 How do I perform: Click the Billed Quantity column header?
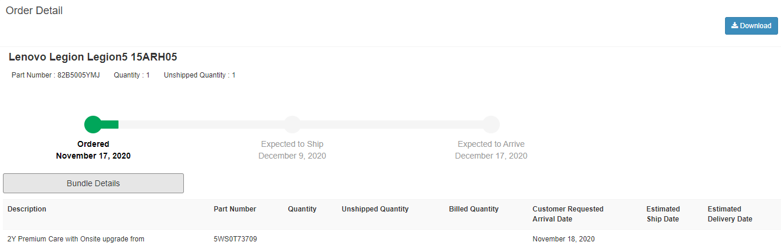[x=473, y=209]
